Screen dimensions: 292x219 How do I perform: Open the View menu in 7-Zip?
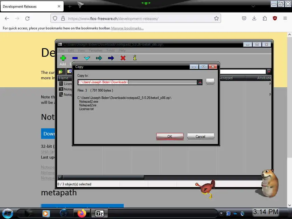81,50
